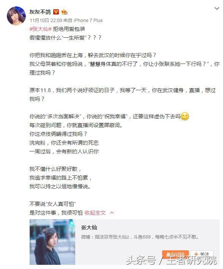Open the 张大仙 topic card photo

pos(52,242)
